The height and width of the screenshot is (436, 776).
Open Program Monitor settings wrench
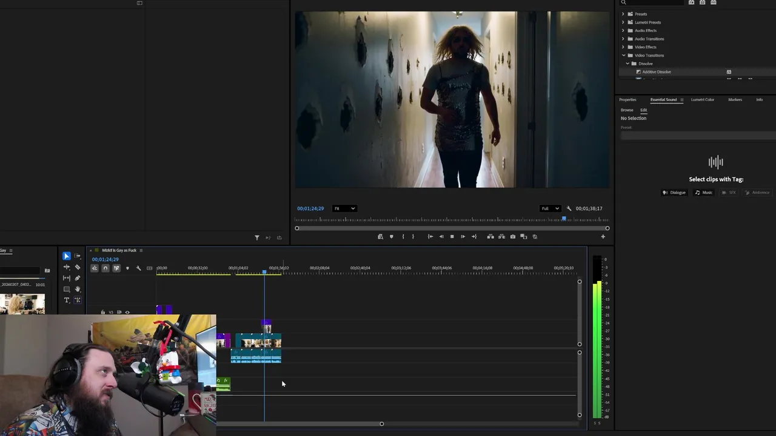coord(569,208)
